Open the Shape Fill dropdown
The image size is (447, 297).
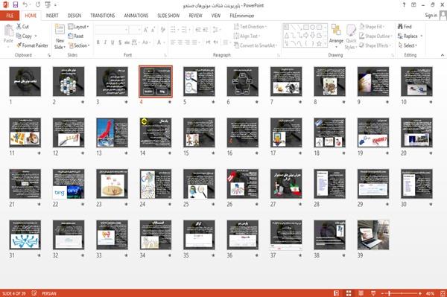(372, 27)
